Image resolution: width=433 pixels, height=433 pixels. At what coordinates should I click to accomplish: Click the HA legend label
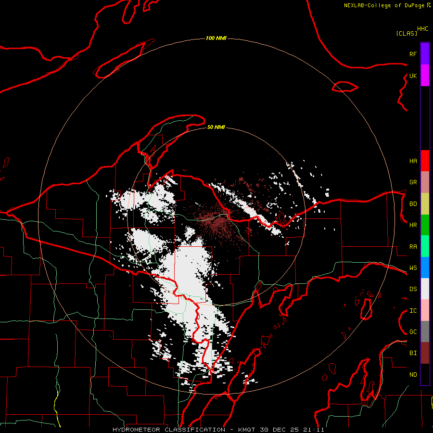click(413, 161)
